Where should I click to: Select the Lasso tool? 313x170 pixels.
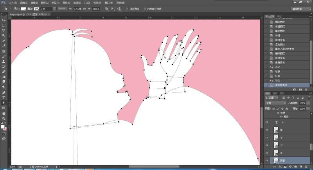tap(4, 31)
